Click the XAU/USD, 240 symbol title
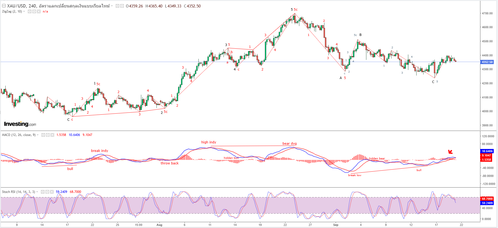The height and width of the screenshot is (228, 498). tap(22, 6)
